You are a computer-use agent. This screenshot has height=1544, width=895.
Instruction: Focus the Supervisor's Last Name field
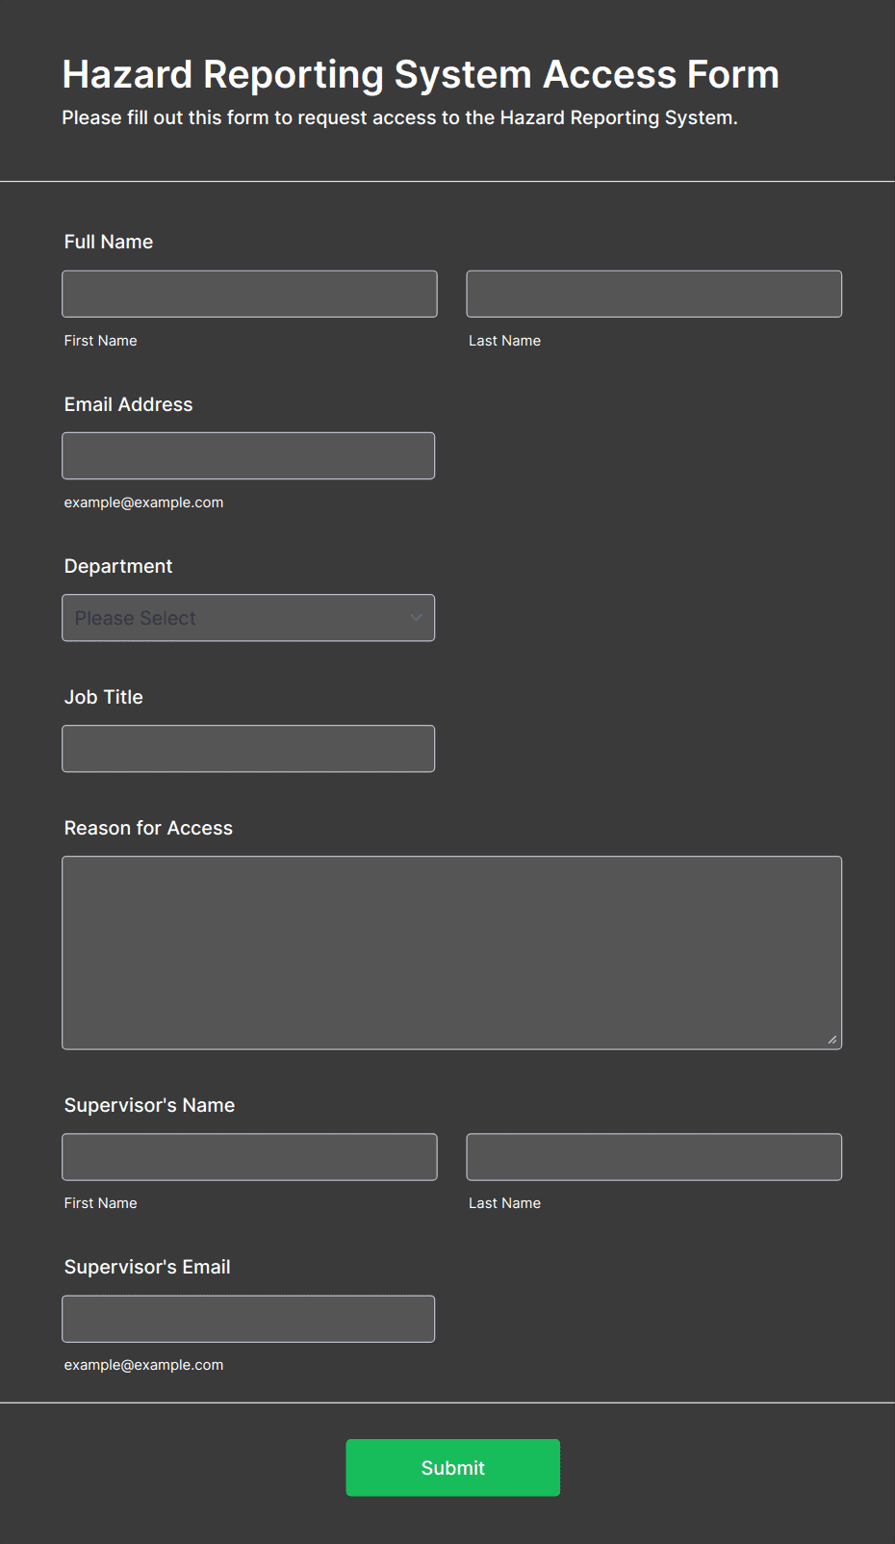[653, 1157]
